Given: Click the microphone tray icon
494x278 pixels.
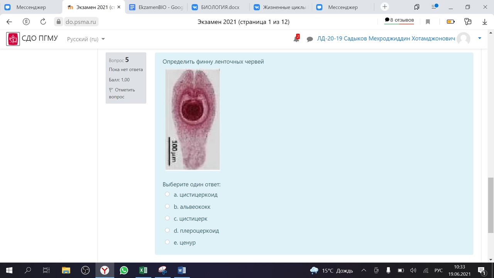Looking at the screenshot, I should tap(389, 270).
